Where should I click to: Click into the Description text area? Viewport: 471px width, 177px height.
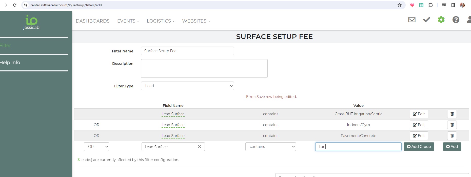point(204,68)
